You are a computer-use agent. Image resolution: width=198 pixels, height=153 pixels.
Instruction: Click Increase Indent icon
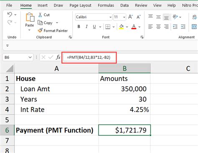click(183, 26)
